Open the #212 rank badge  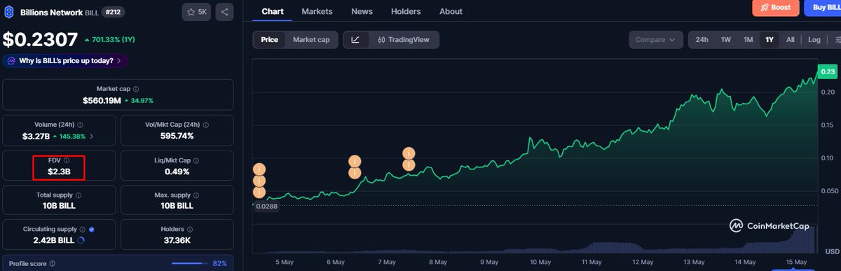click(114, 12)
